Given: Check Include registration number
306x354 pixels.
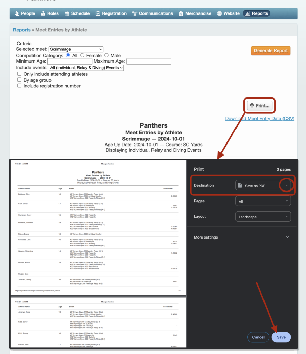Looking at the screenshot, I should pos(19,86).
